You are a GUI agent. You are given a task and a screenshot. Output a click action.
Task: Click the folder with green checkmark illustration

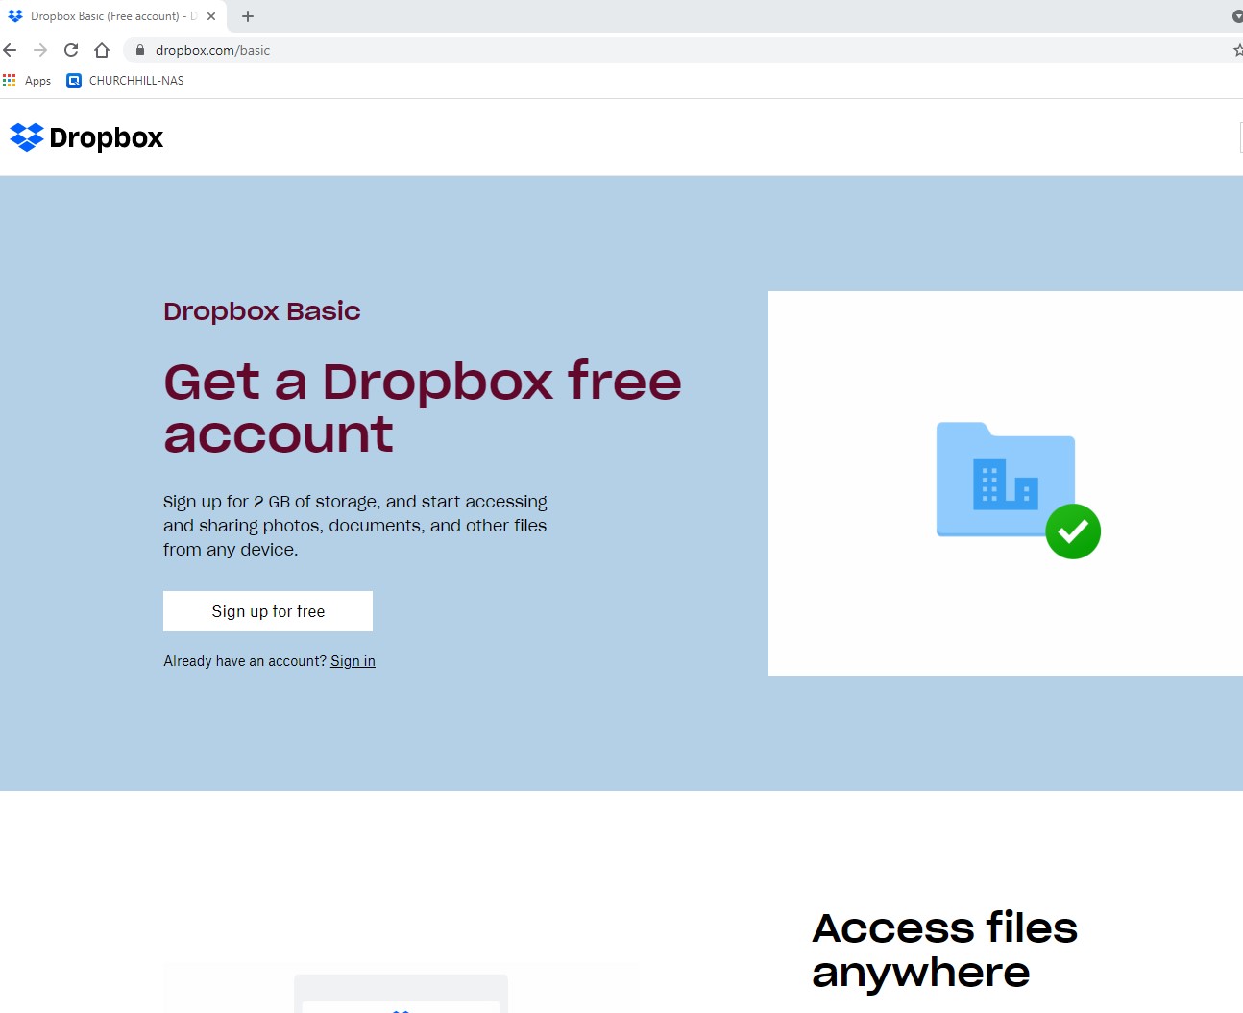tap(1018, 490)
